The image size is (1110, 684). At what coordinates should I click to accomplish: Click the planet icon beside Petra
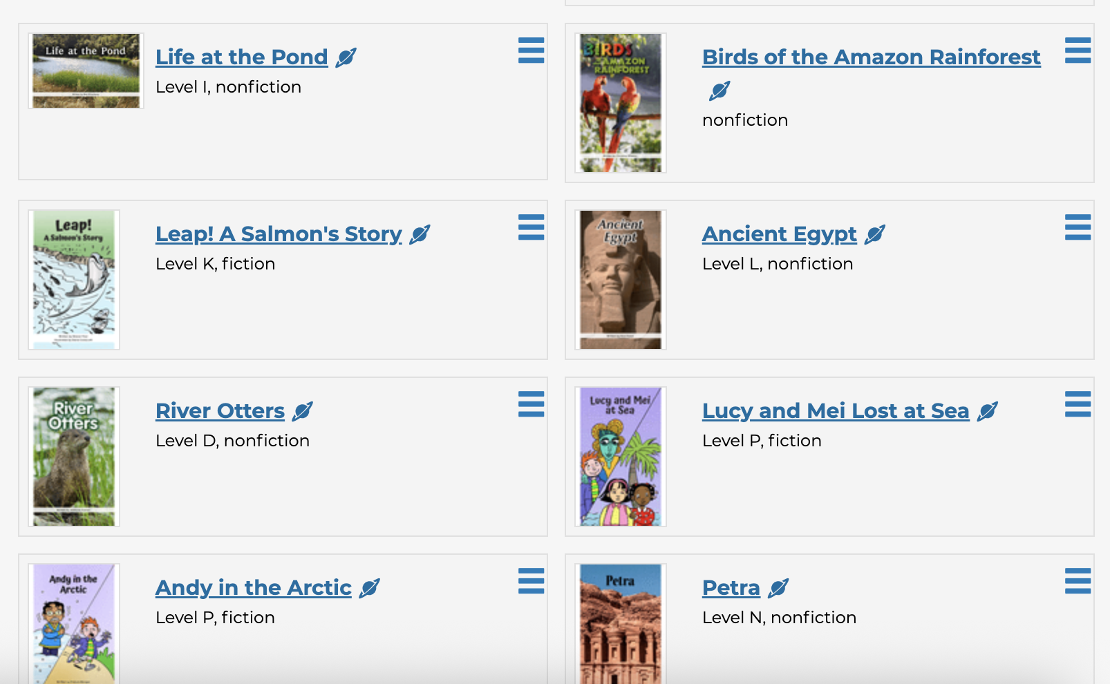778,588
